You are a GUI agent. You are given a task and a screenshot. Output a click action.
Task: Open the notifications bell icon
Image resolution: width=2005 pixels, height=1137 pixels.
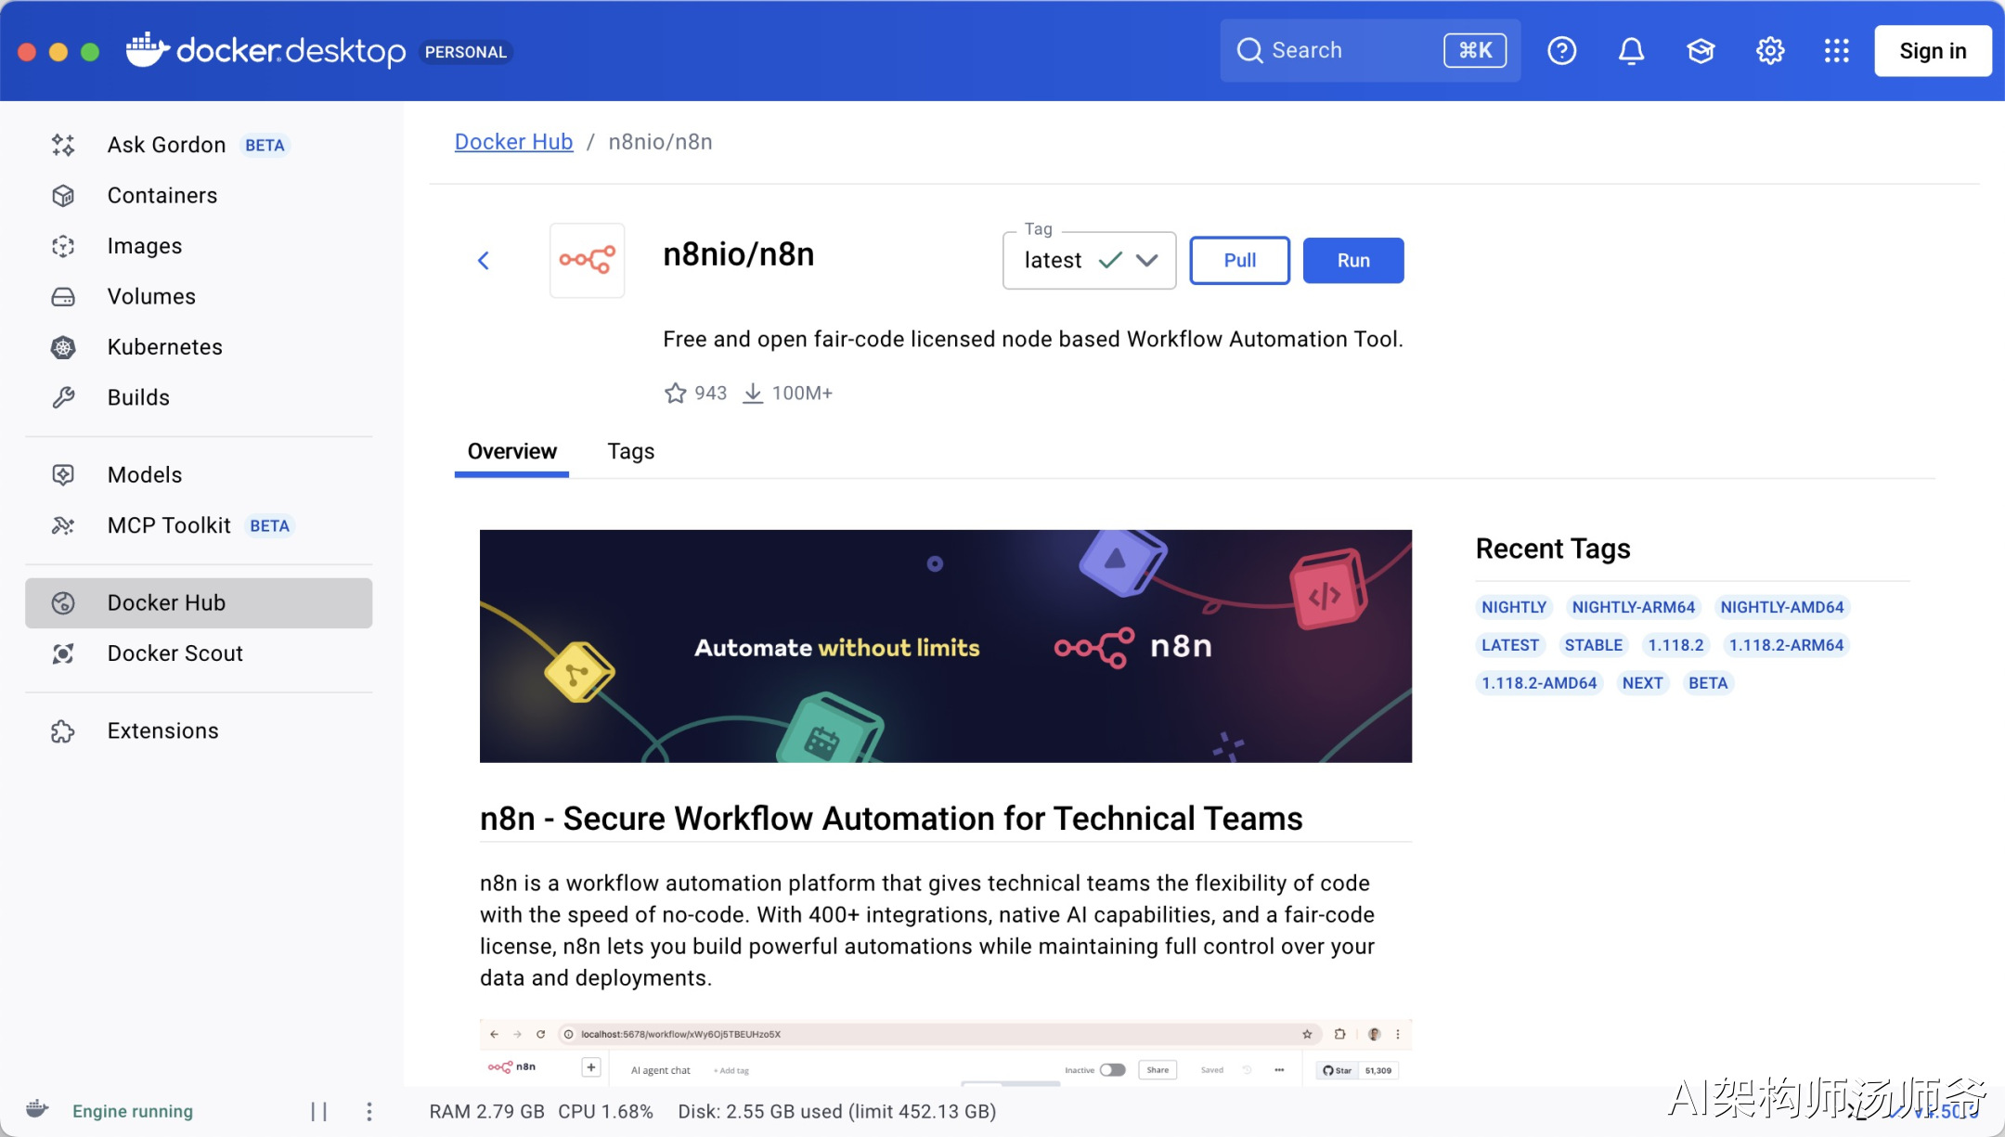point(1631,50)
